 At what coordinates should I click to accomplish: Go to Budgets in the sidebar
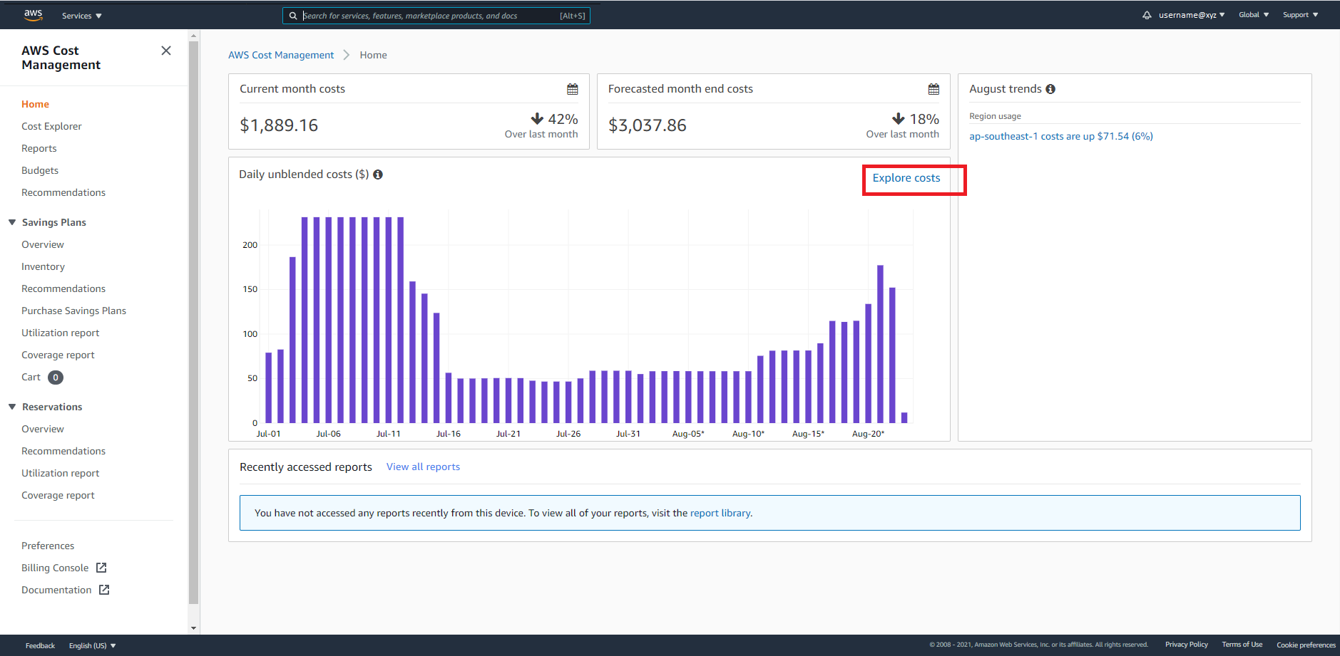tap(40, 170)
